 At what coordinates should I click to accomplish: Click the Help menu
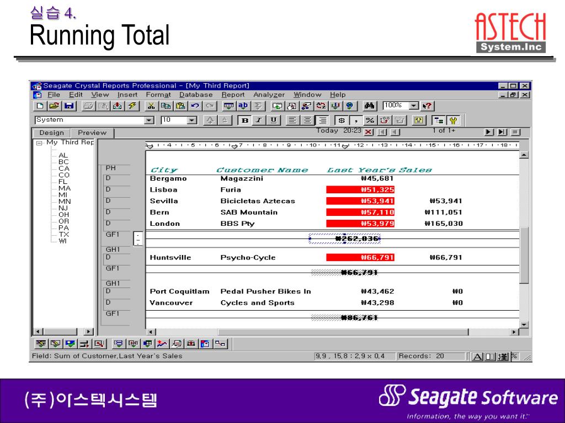pyautogui.click(x=338, y=95)
